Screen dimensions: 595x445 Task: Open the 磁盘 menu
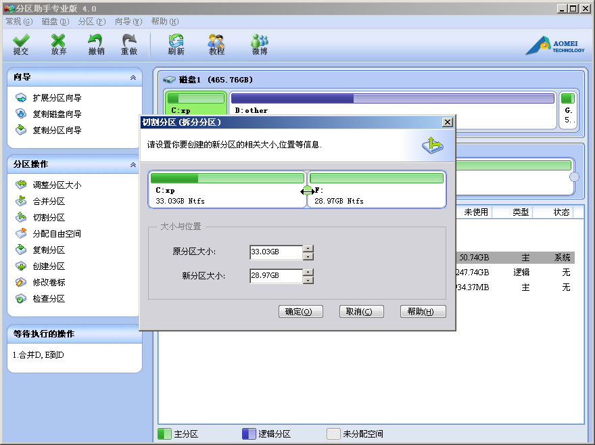54,22
